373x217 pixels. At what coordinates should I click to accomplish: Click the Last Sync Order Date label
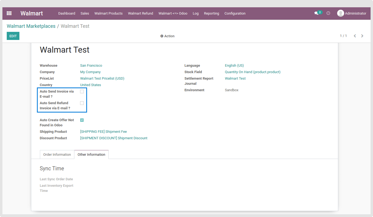56,179
